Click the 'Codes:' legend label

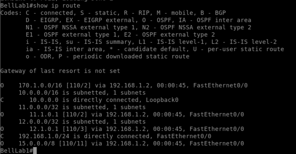pyautogui.click(x=11, y=13)
